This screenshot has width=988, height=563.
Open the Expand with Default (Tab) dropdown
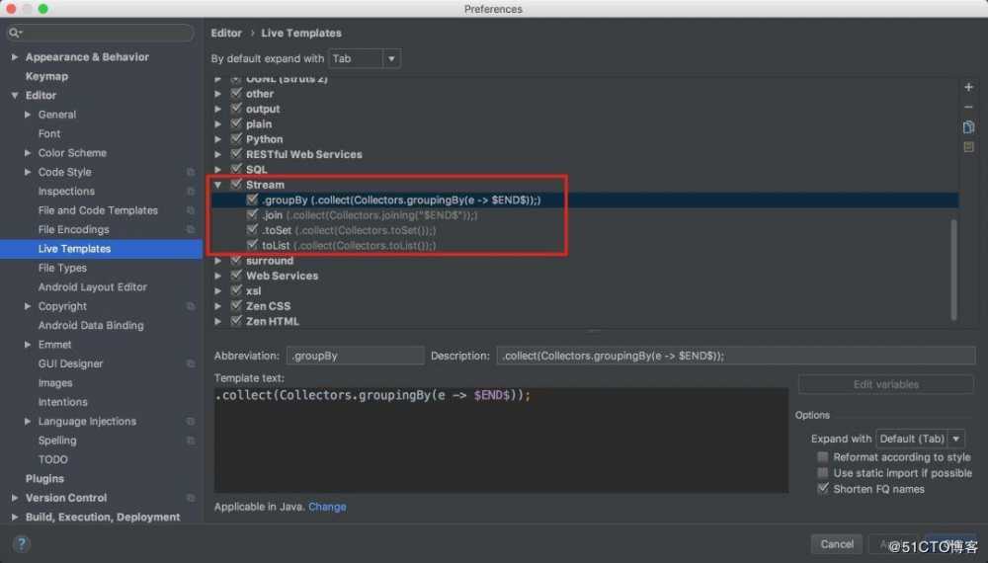[x=920, y=439]
